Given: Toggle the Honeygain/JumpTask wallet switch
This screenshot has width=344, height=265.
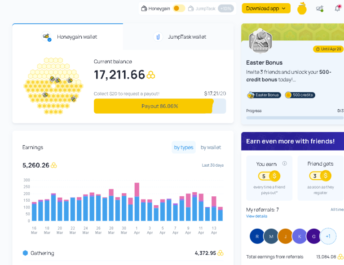Looking at the screenshot, I should [x=179, y=9].
